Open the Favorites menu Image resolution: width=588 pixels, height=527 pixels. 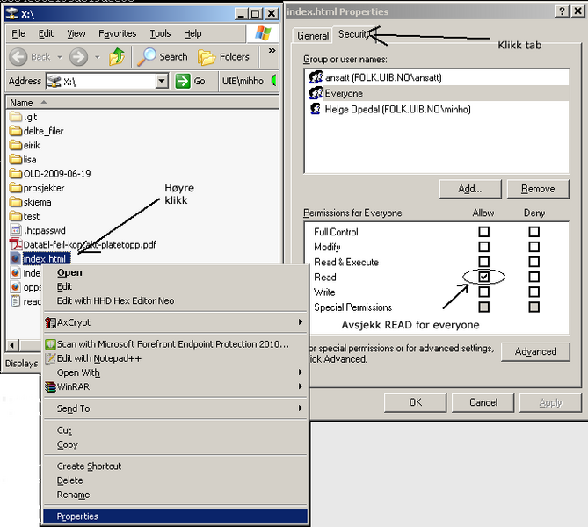point(117,33)
